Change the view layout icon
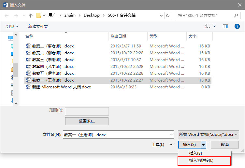 click(x=208, y=26)
